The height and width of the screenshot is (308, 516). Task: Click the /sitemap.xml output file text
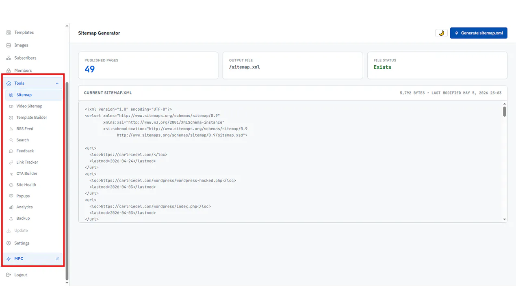[245, 67]
